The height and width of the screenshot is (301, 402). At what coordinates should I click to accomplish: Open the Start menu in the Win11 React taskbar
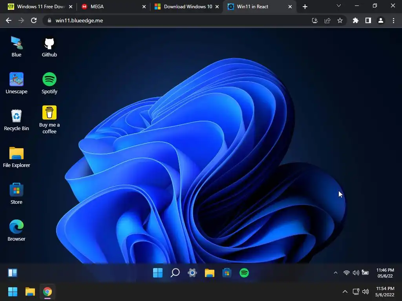[158, 273]
